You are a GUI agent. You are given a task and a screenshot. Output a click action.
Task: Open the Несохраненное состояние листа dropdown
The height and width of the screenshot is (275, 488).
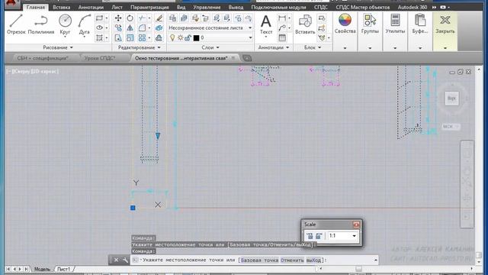(210, 28)
